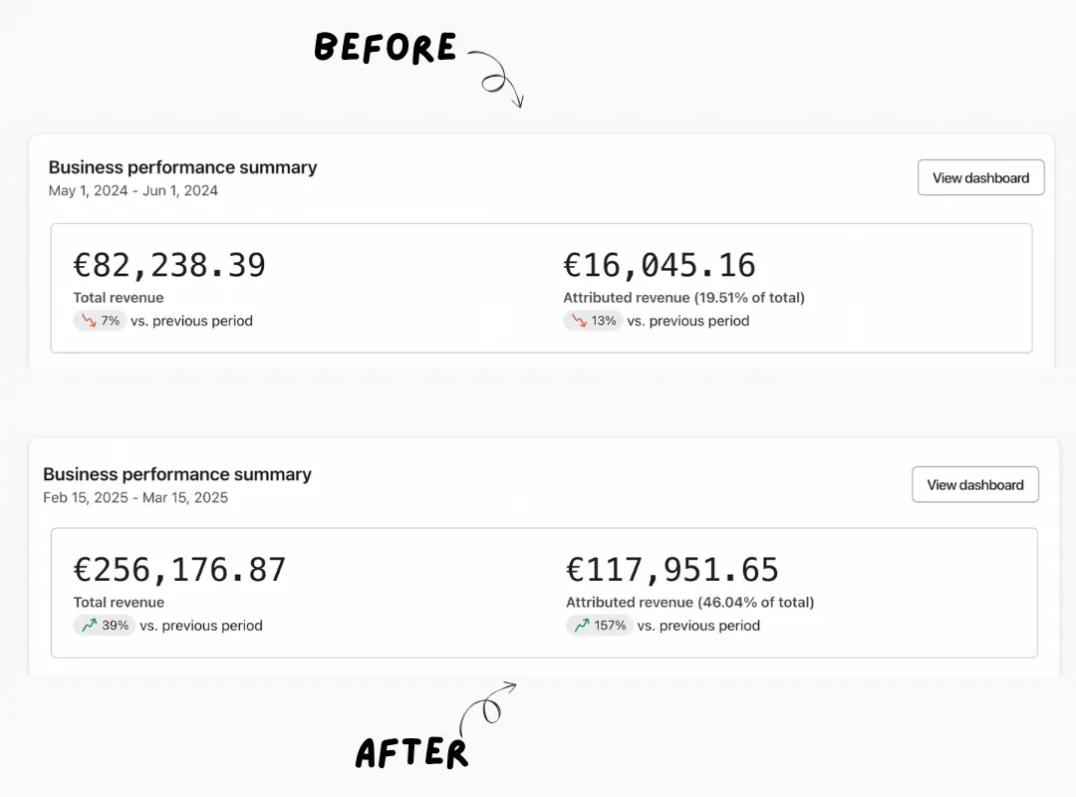Click the top Business performance summary heading
This screenshot has width=1076, height=797.
click(x=182, y=167)
